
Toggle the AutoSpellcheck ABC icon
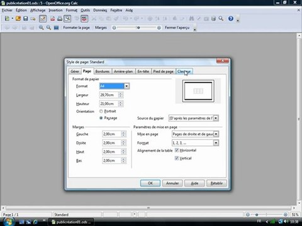click(84, 19)
